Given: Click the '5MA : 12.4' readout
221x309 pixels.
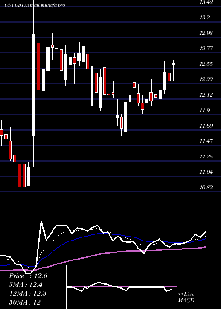Looking at the screenshot, I should click(26, 285).
